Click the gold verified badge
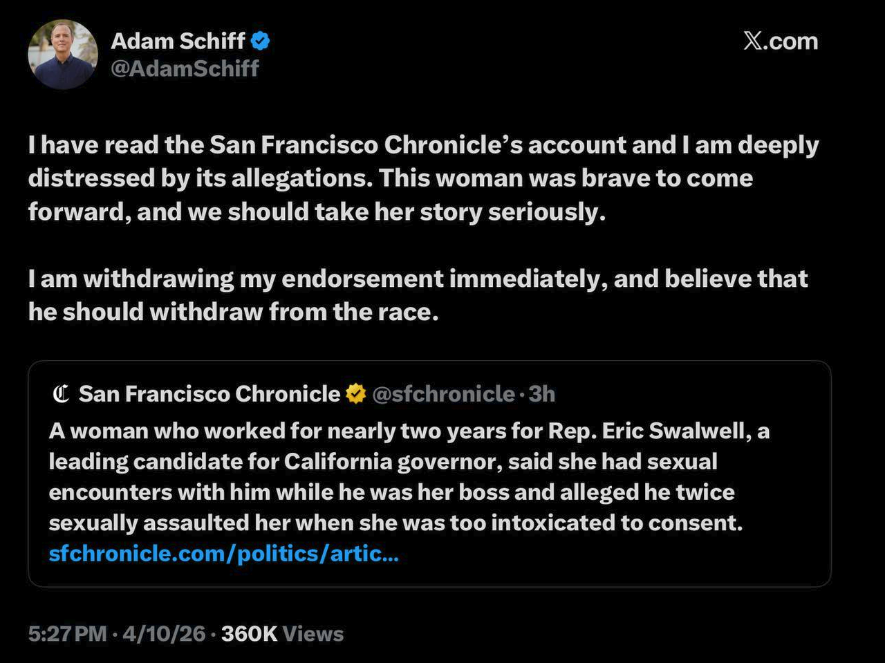The width and height of the screenshot is (885, 663). click(x=355, y=394)
